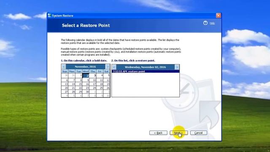
Task: Select the 7:52:55 AM restore point
Action: 146,71
